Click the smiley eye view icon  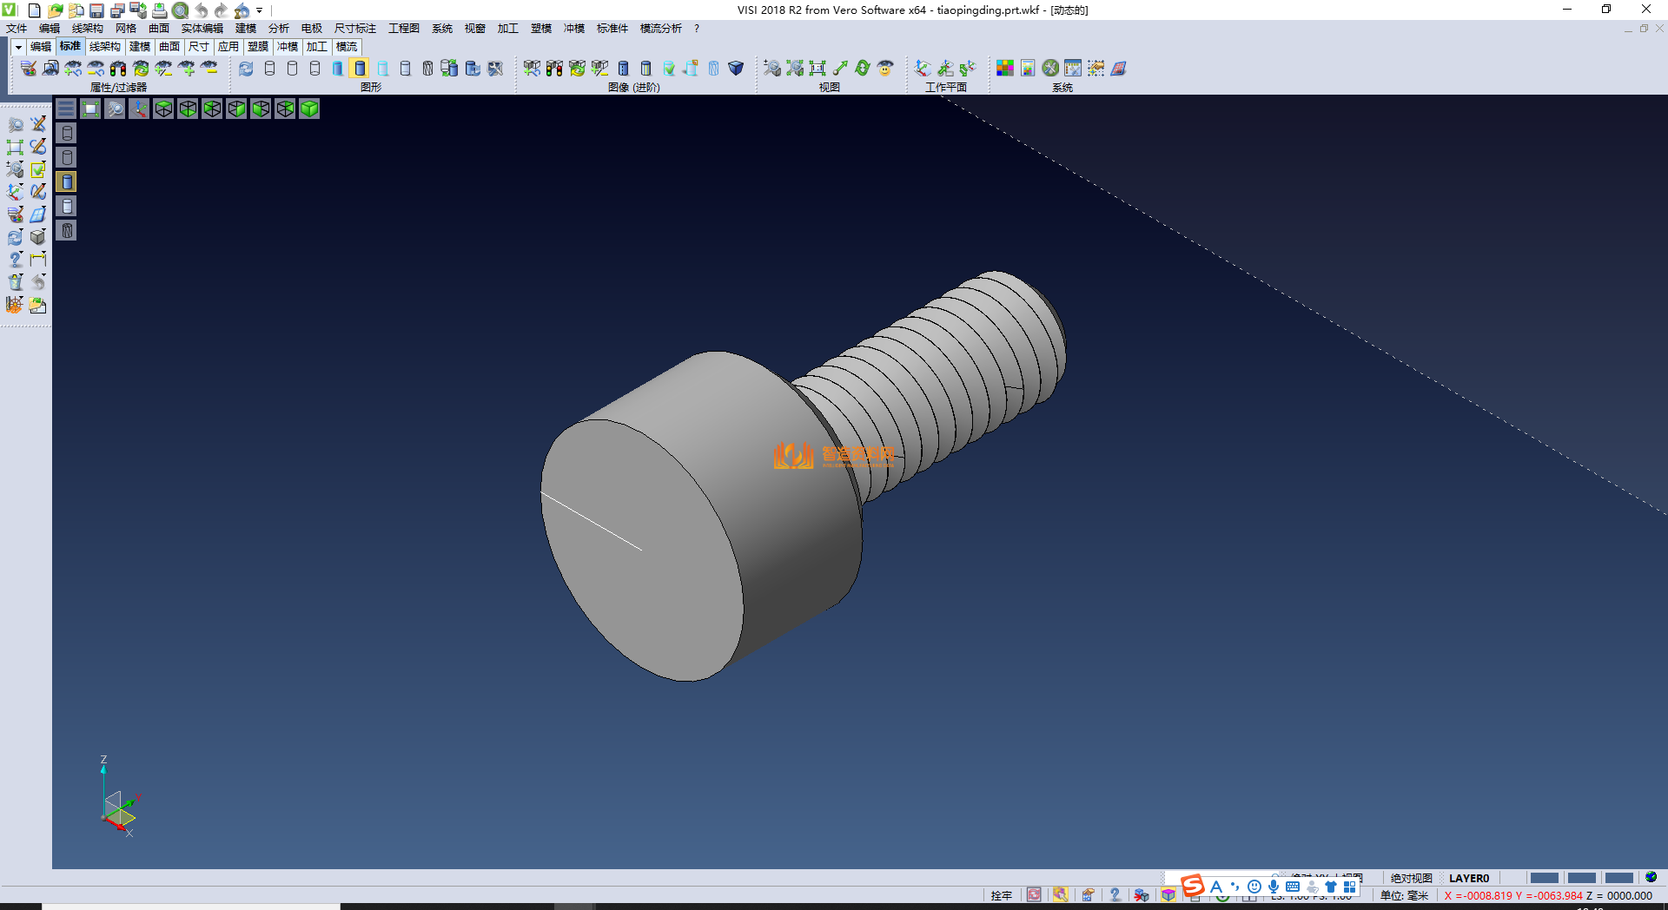[x=885, y=68]
